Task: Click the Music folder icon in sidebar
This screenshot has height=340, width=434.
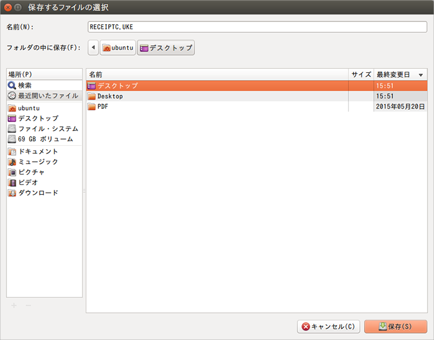Action: [x=12, y=162]
